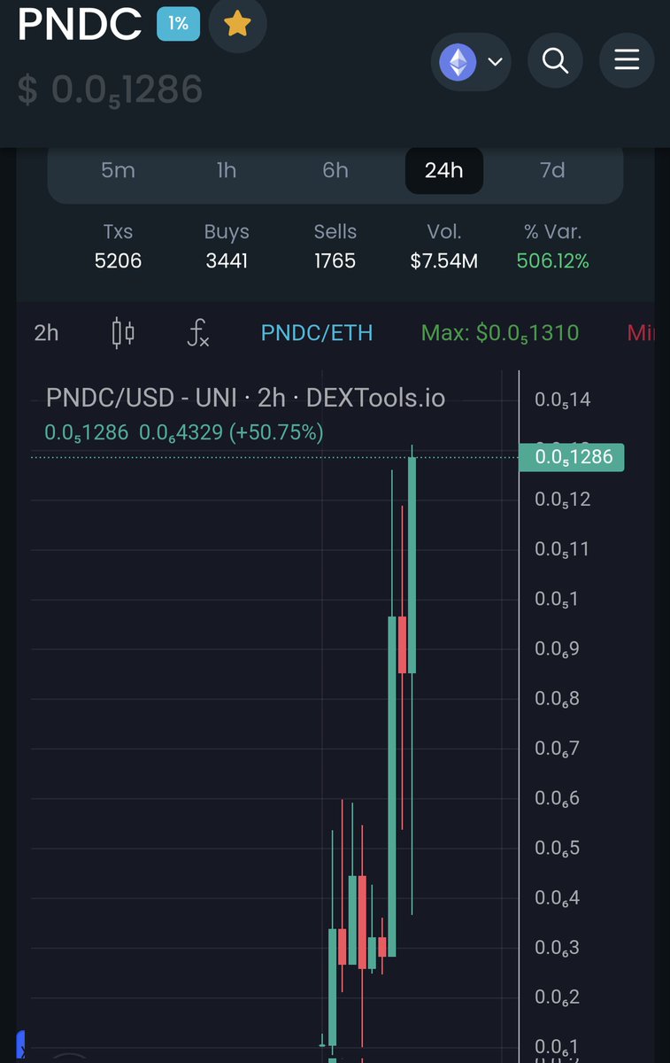Open the 2h chart interval selector
Screen dimensions: 670x1063
click(x=46, y=333)
